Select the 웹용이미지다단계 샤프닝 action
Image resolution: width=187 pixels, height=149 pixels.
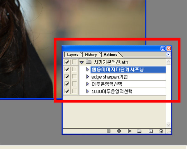128,70
